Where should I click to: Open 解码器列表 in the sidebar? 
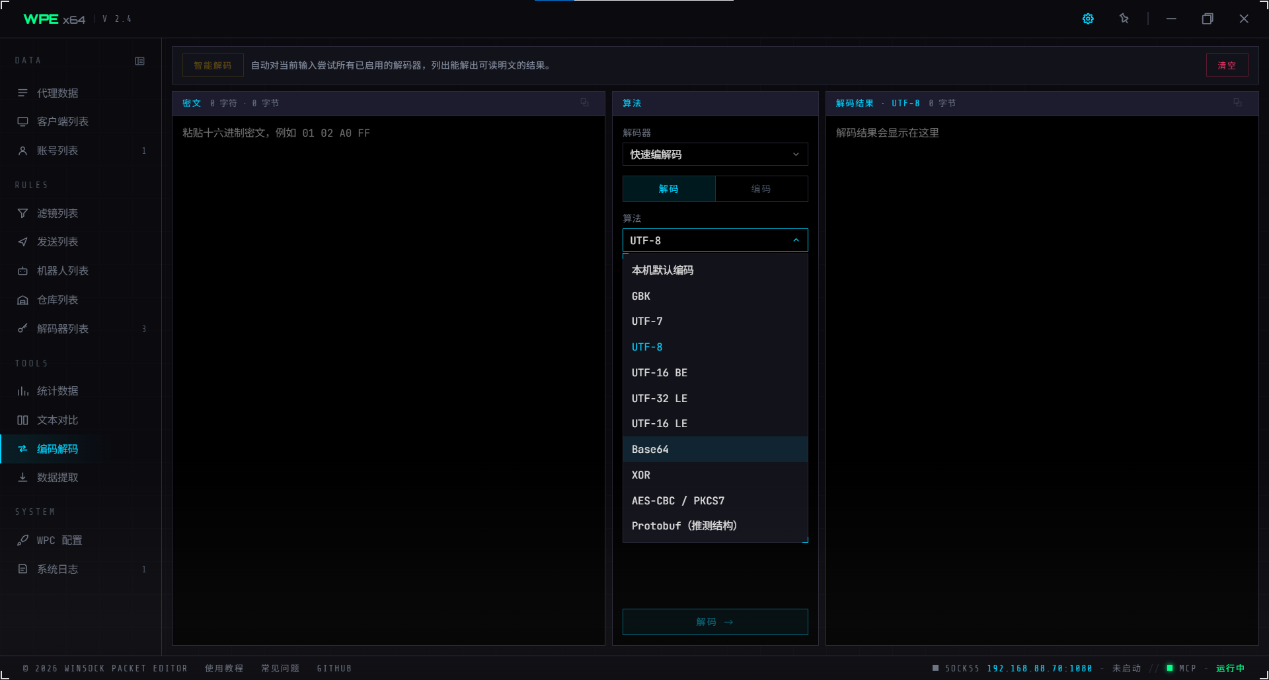(81, 329)
